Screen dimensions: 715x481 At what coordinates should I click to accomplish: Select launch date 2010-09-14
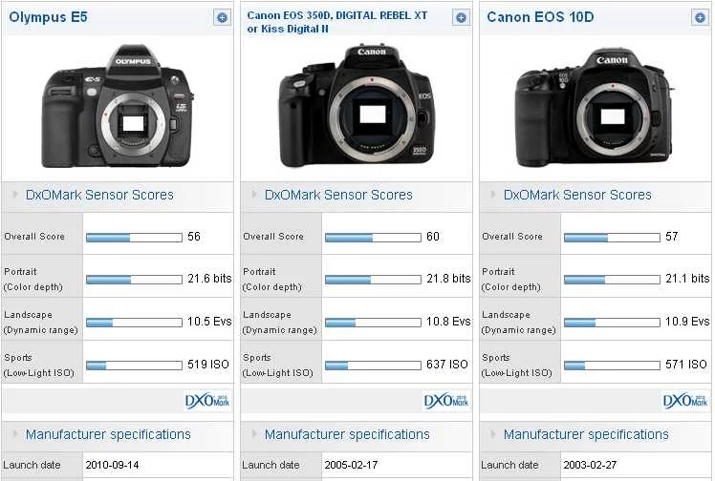click(112, 465)
